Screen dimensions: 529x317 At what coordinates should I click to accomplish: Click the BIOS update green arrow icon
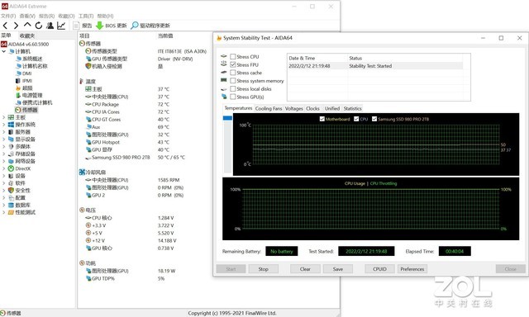(99, 26)
